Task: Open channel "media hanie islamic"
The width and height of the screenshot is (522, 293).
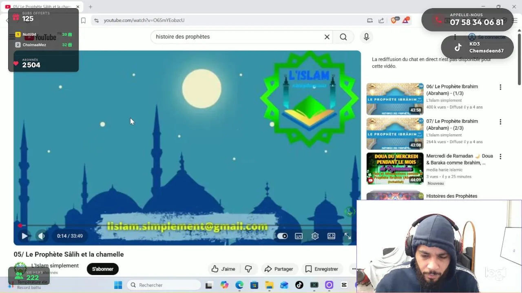Action: (444, 170)
